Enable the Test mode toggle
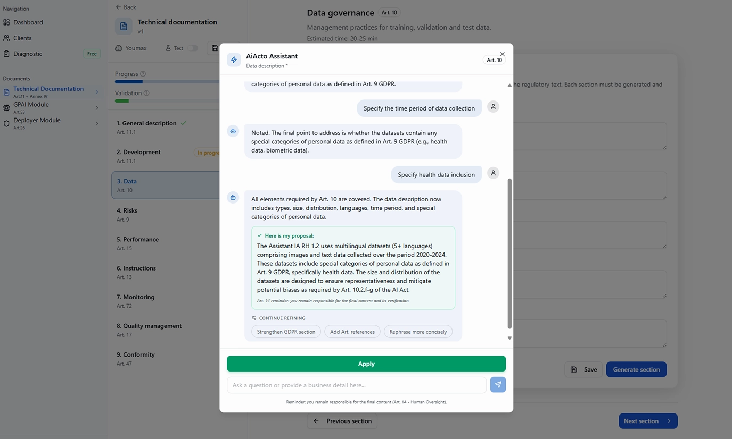 pyautogui.click(x=193, y=48)
